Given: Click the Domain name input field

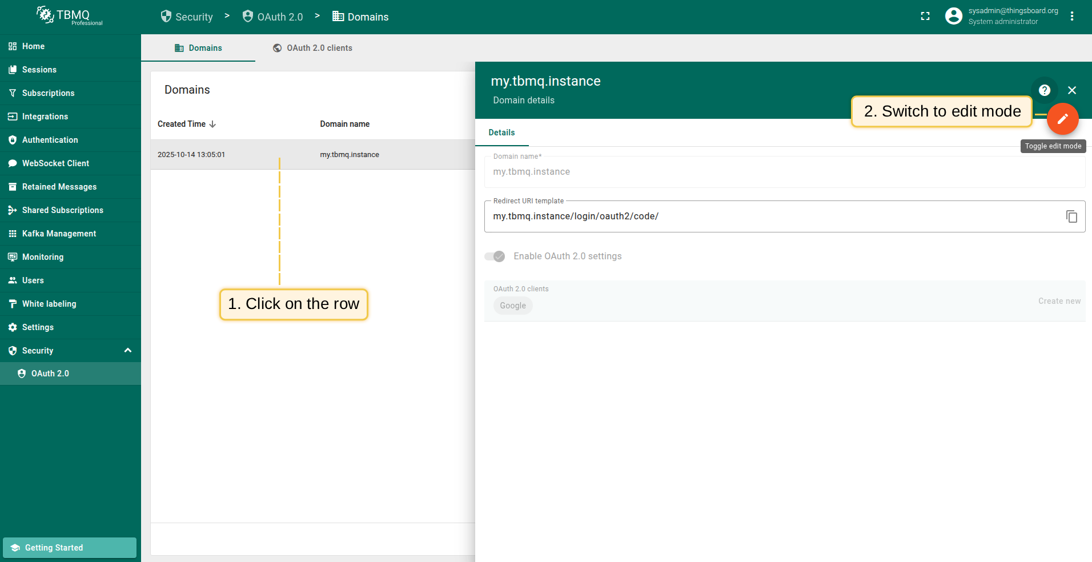Looking at the screenshot, I should pyautogui.click(x=784, y=172).
